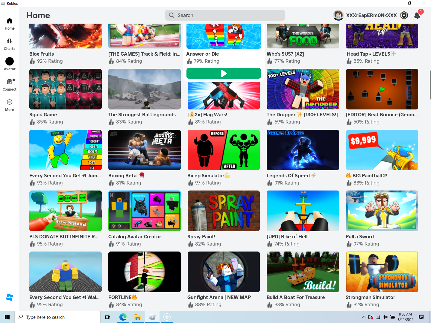This screenshot has height=323, width=431.
Task: Click the Head Tap LEVELS title
Action: point(371,54)
